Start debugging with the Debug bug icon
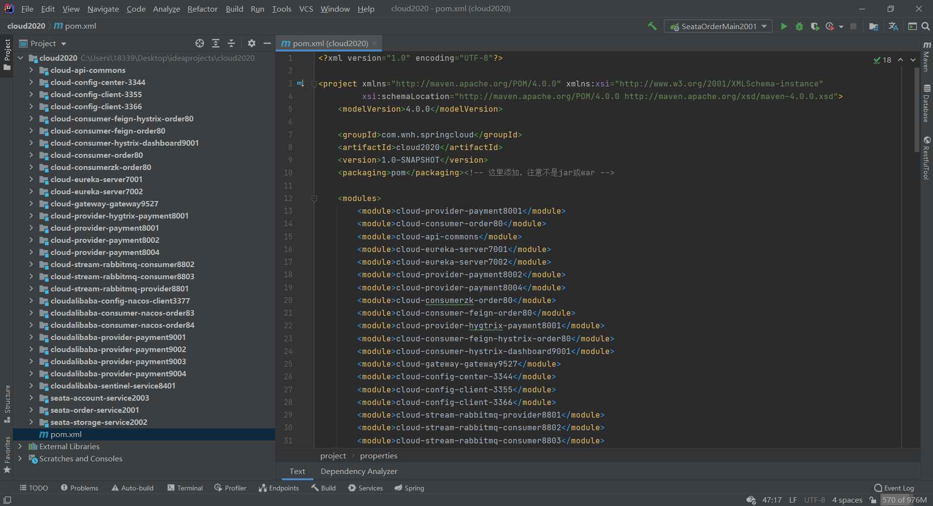Viewport: 933px width, 506px height. coord(799,26)
